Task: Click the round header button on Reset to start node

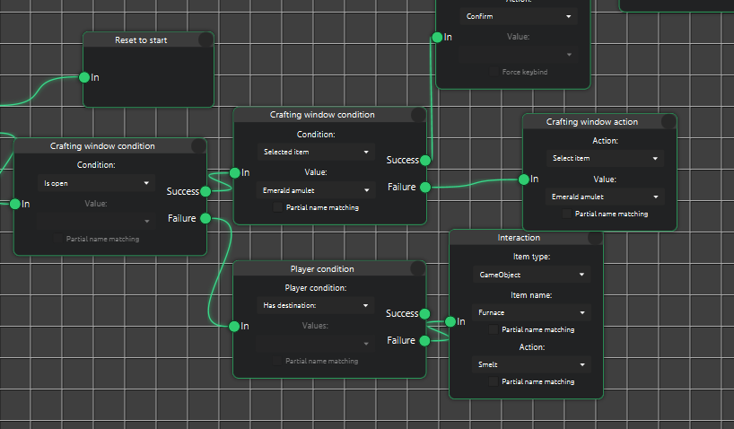Action: (205, 39)
